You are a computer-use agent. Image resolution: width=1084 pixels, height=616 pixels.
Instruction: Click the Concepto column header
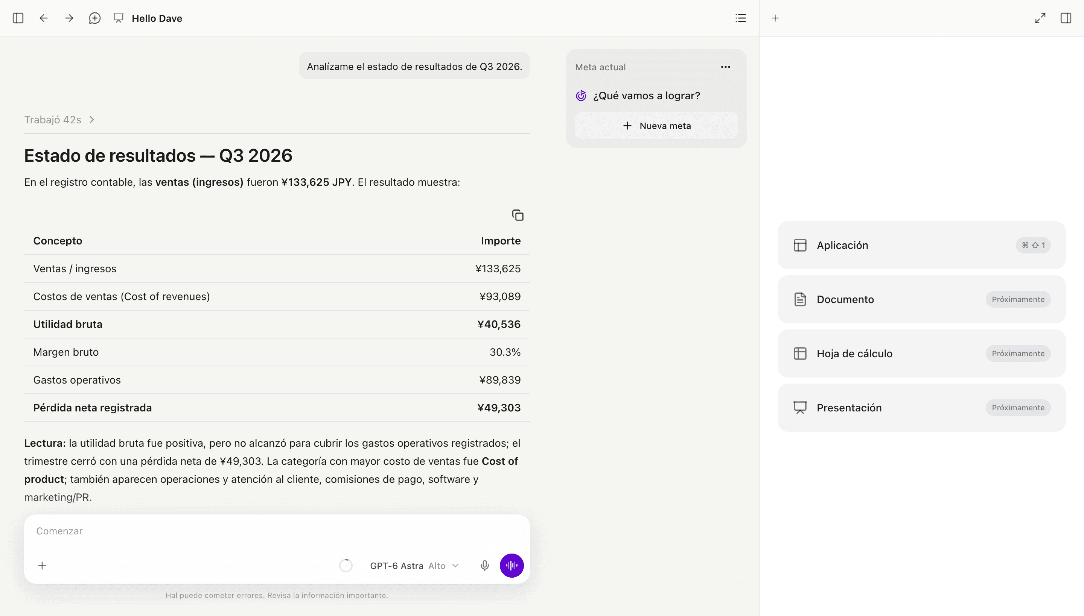pyautogui.click(x=58, y=241)
